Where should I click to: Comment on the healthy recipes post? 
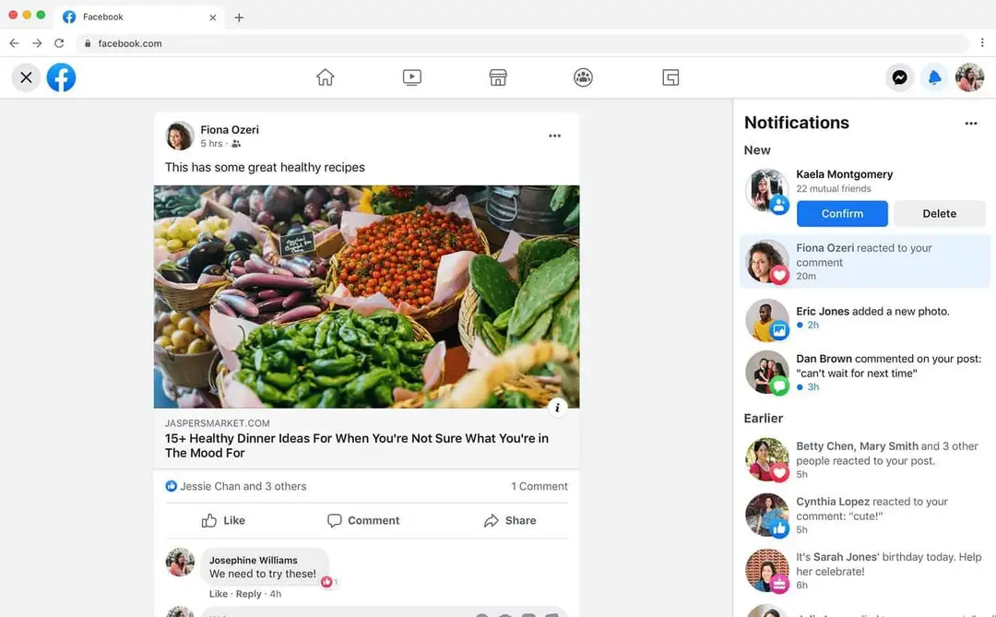point(363,520)
